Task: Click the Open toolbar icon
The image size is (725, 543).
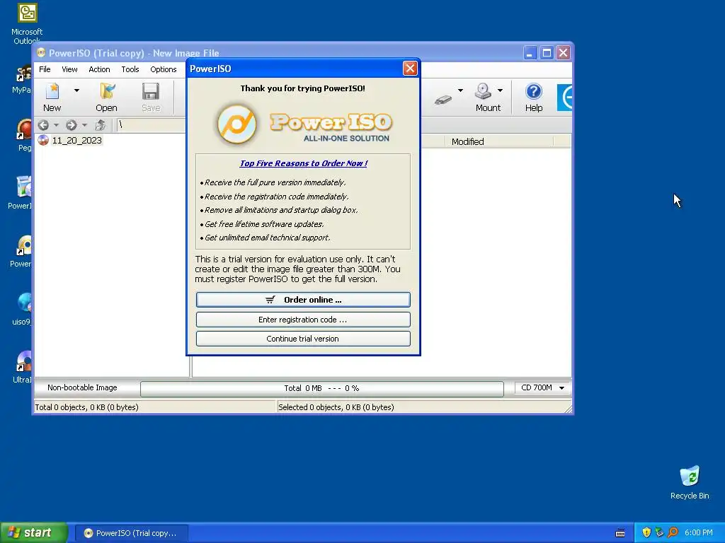Action: click(107, 92)
